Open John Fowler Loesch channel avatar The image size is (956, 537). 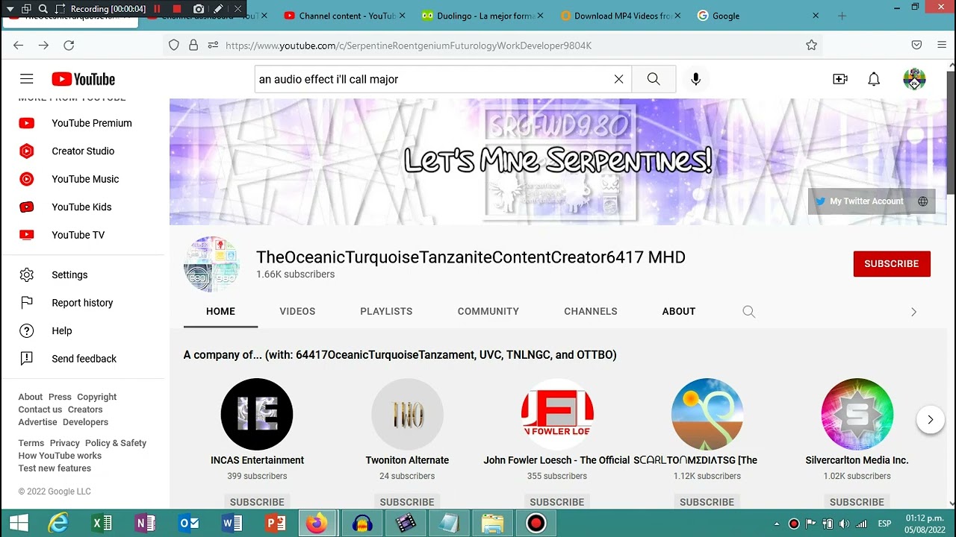click(x=557, y=414)
